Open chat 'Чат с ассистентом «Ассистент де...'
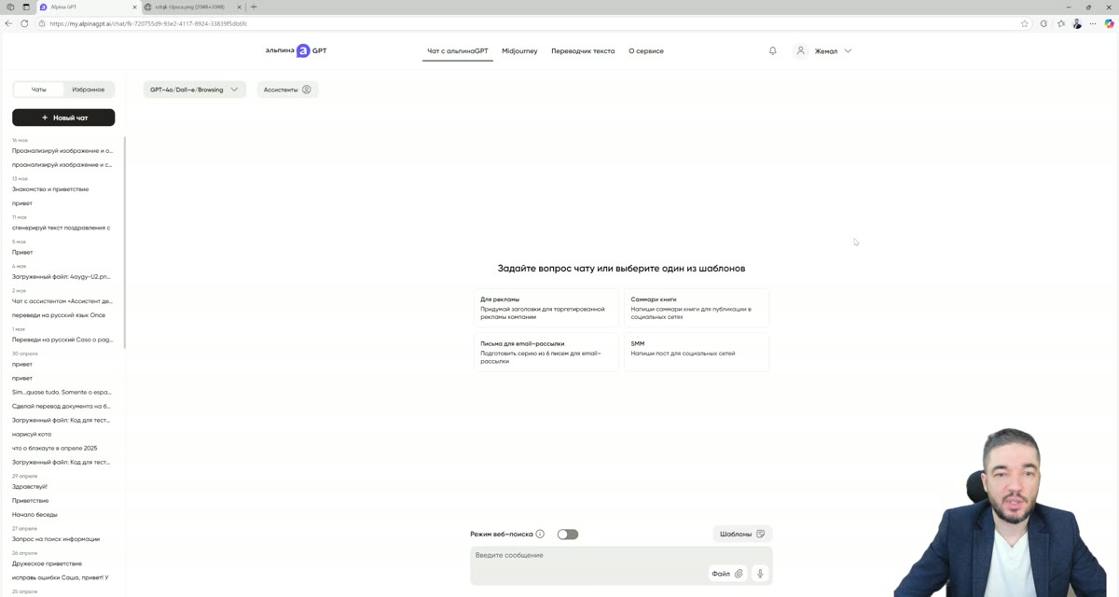 62,301
